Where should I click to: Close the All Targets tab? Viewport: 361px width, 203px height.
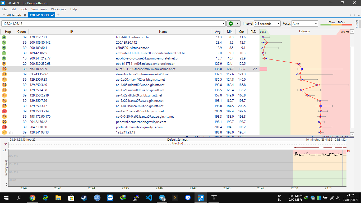[25, 15]
